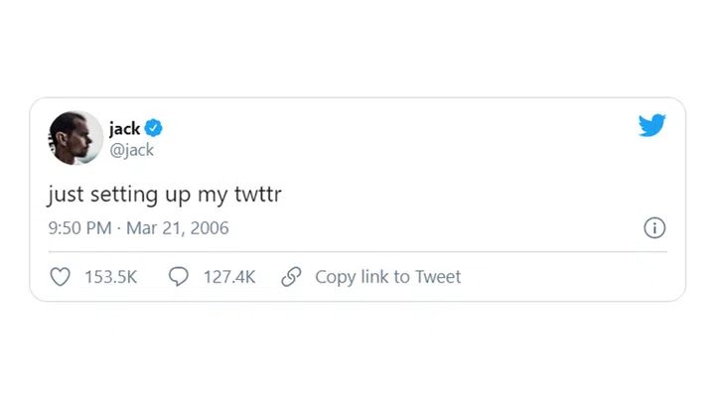Click the word Tweet in copy link label
Screen dimensions: 715x402
pos(438,277)
